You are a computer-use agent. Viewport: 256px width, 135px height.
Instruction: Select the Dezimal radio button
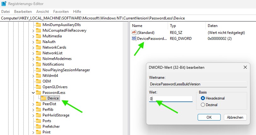[203, 105]
